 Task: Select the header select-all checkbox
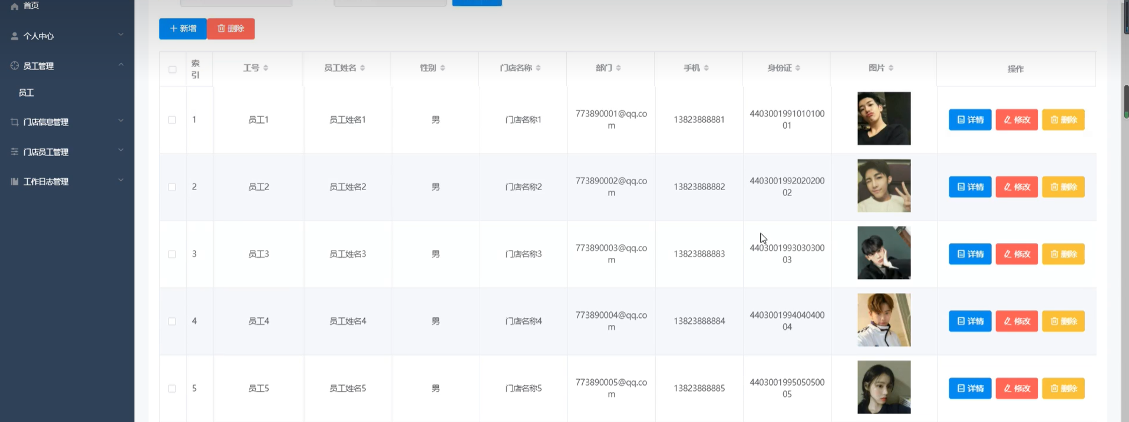172,69
